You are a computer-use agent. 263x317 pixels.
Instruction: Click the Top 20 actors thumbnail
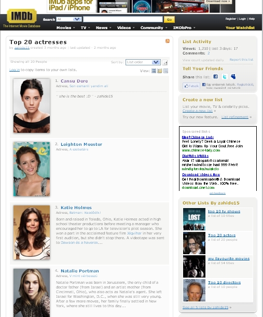[194, 243]
